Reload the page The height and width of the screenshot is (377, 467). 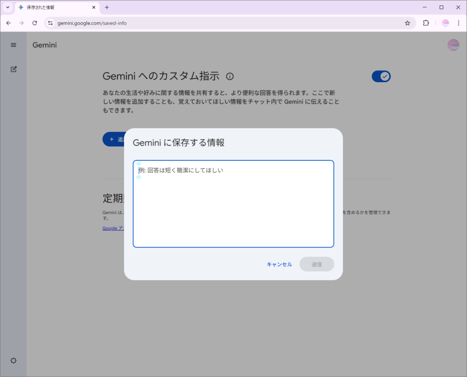click(35, 23)
